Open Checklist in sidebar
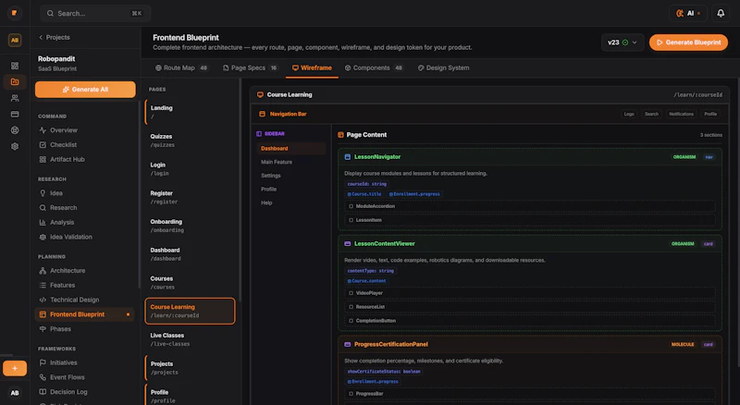This screenshot has height=405, width=740. pyautogui.click(x=85, y=145)
